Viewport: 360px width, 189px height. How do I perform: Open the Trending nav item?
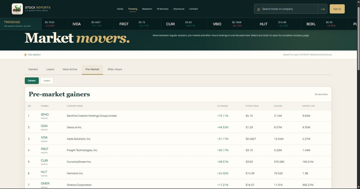click(133, 9)
